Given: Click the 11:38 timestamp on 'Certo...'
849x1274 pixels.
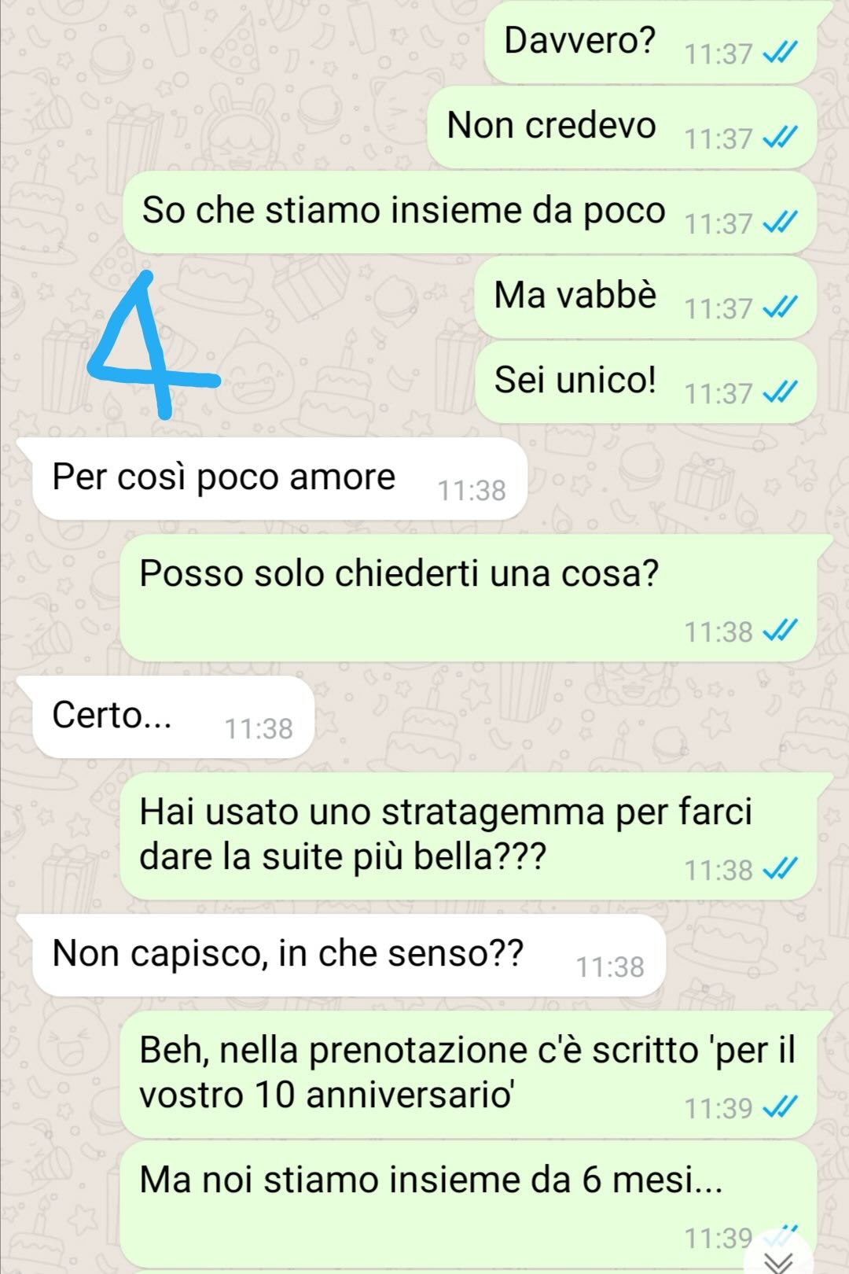Looking at the screenshot, I should [x=259, y=729].
